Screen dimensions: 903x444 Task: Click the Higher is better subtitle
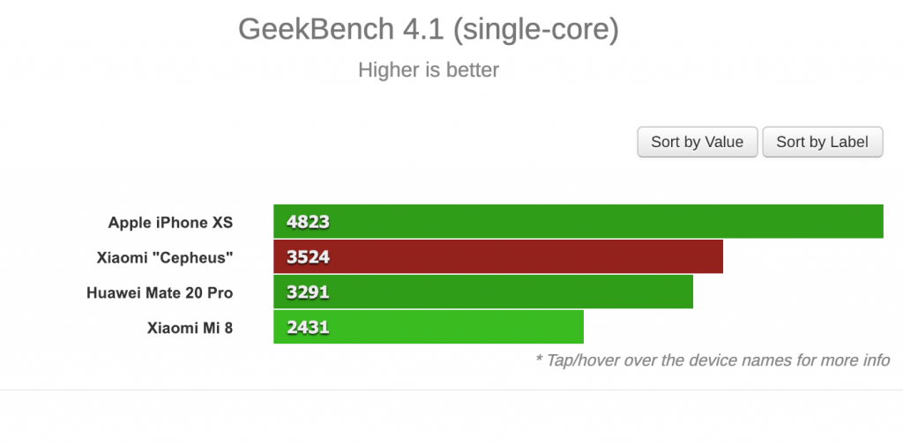tap(429, 70)
